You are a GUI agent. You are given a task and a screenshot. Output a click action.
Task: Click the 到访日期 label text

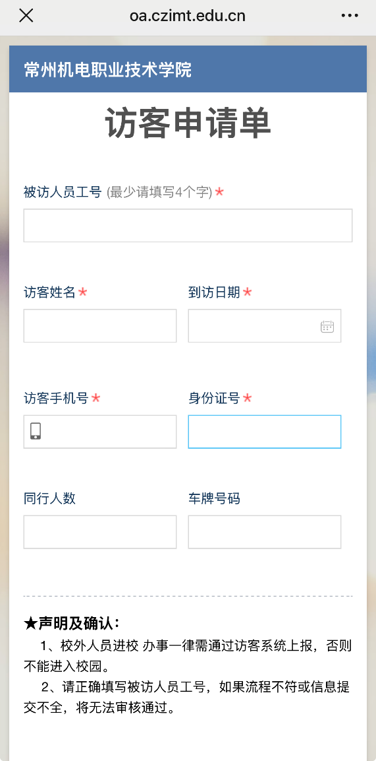[x=214, y=292]
